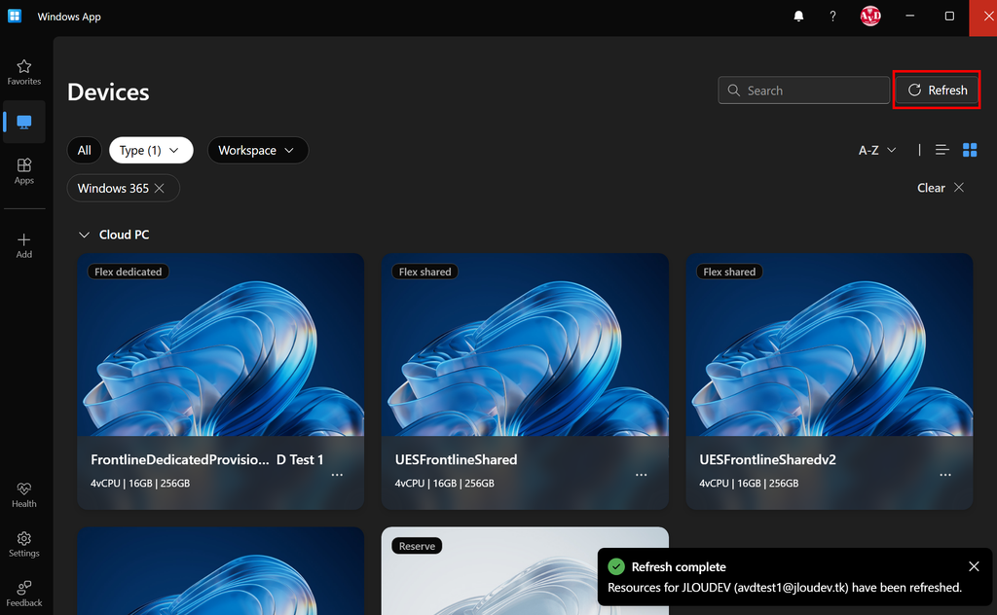Open the Favorites section in sidebar
Screen dimensions: 997x615
24,72
